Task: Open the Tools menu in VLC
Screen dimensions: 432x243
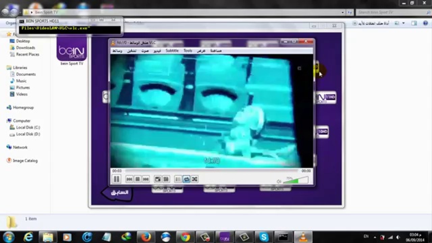Action: (188, 51)
